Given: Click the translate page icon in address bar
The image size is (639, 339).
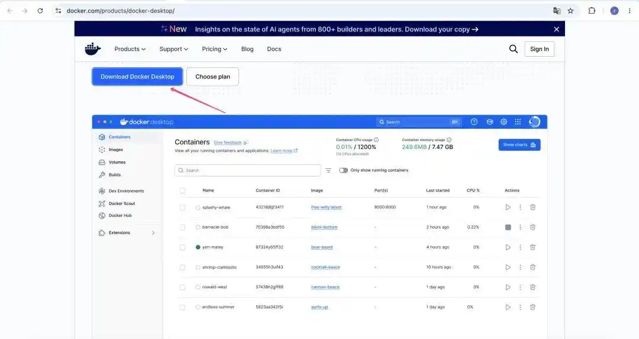Looking at the screenshot, I should (557, 11).
